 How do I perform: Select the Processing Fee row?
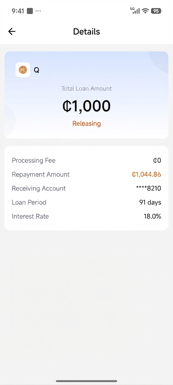click(86, 160)
